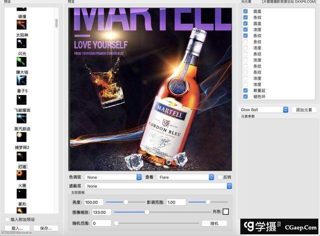The width and height of the screenshot is (320, 236).
Task: Select the preset thumbnail above 飞艇耀斑 label
Action: tap(21, 99)
